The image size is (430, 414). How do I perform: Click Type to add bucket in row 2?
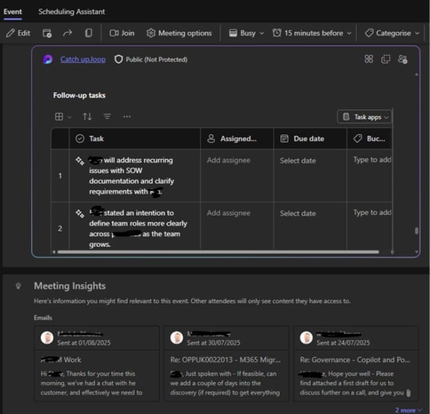[x=372, y=212]
